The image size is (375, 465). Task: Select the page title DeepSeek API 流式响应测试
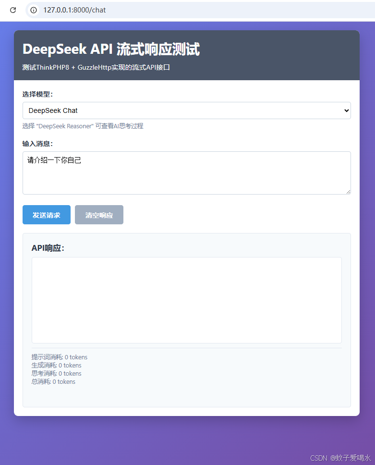pyautogui.click(x=111, y=49)
